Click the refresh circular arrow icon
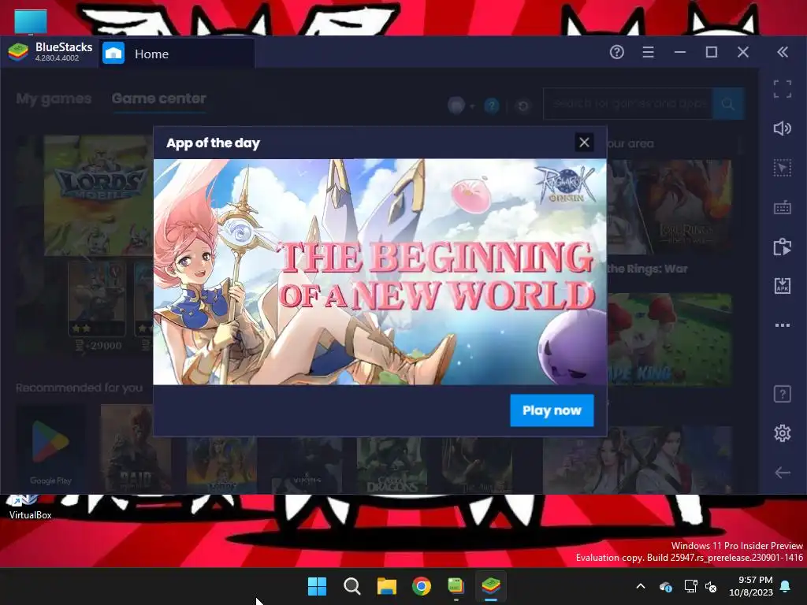Screen dimensions: 807x605 pyautogui.click(x=523, y=106)
